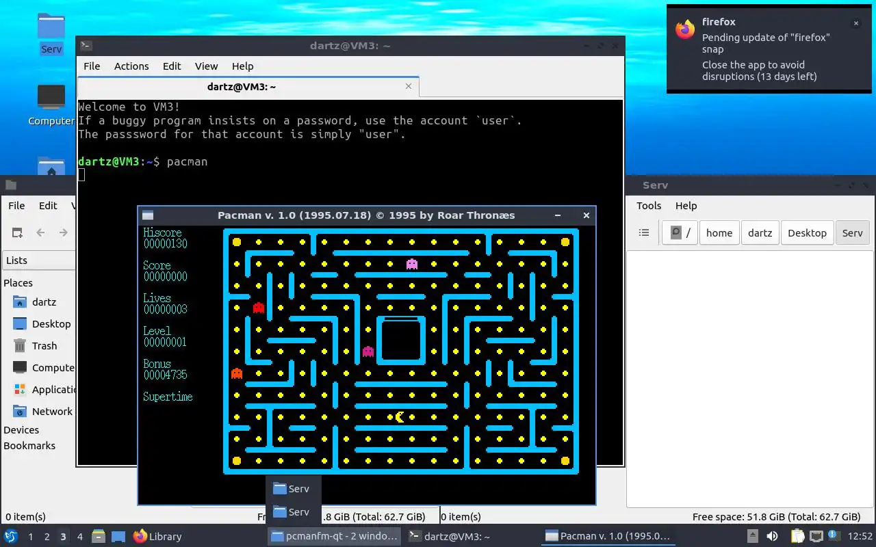Switch to virtual desktop 1
The height and width of the screenshot is (547, 876).
point(30,537)
